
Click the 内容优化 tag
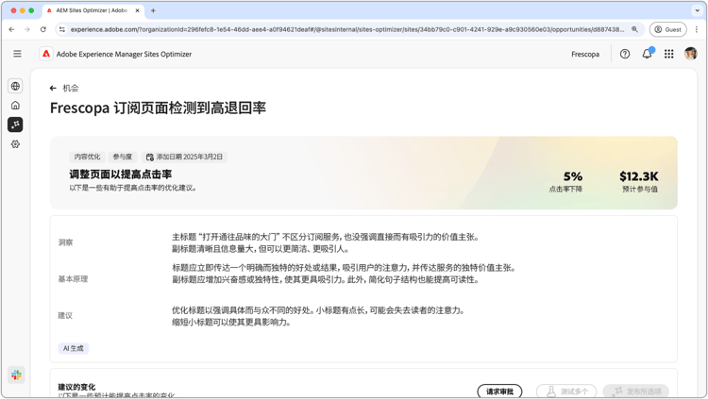click(x=87, y=157)
